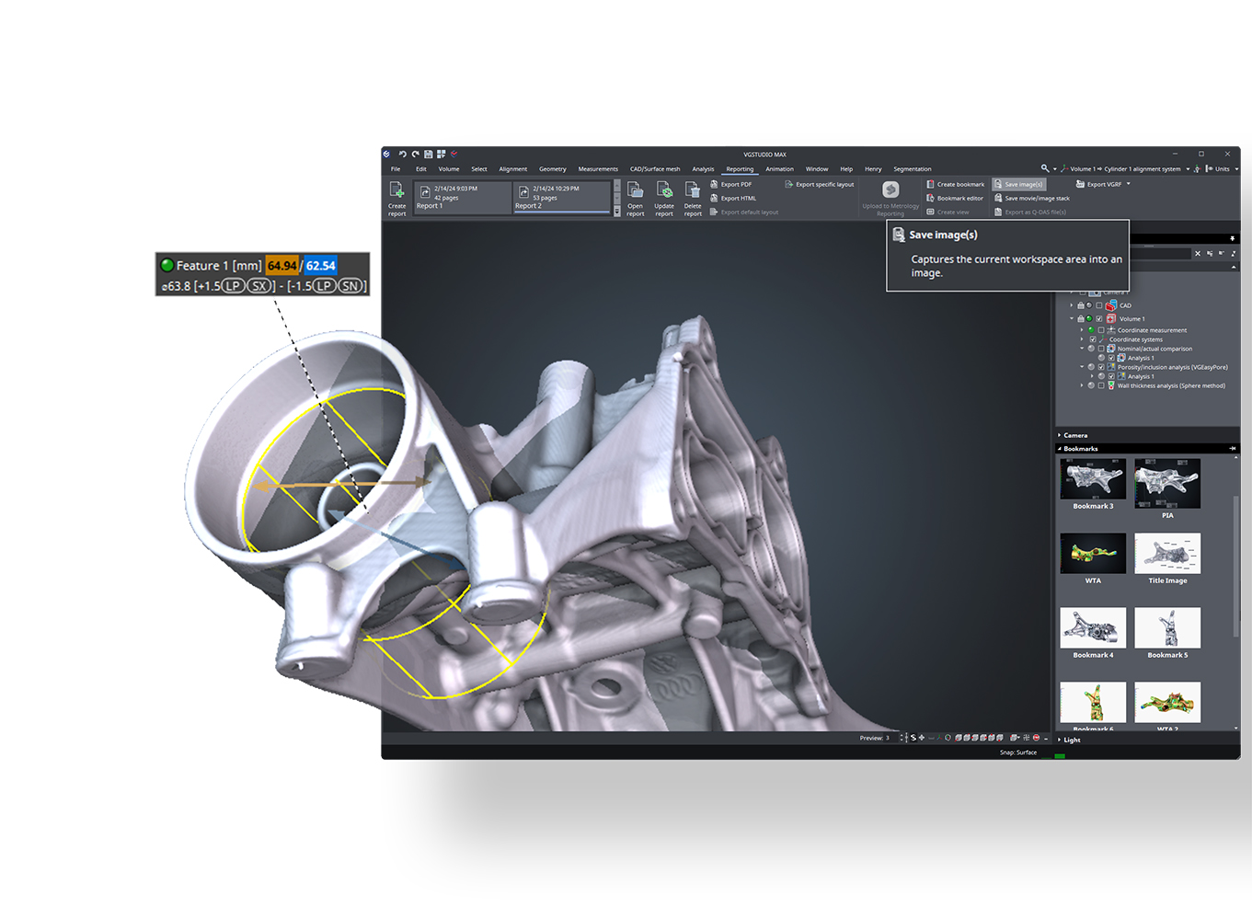Viewport: 1252px width, 907px height.
Task: Click Export specific layout
Action: [820, 184]
